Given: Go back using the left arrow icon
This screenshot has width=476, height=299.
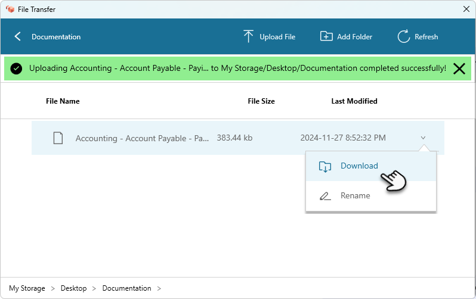Looking at the screenshot, I should pos(18,37).
